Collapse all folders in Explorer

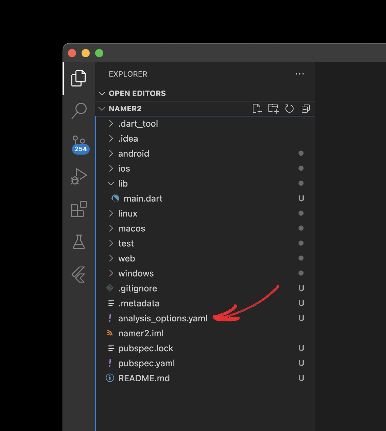(x=305, y=109)
